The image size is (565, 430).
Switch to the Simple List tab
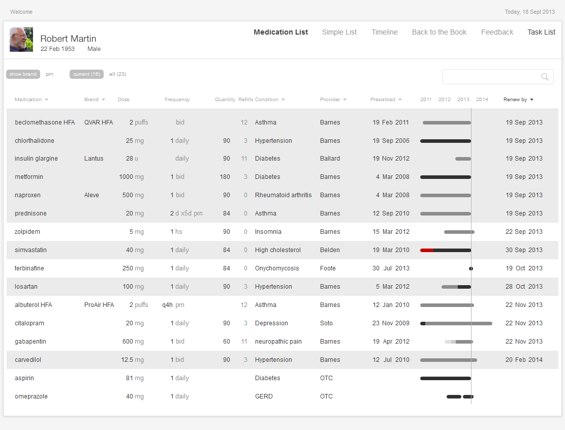339,32
